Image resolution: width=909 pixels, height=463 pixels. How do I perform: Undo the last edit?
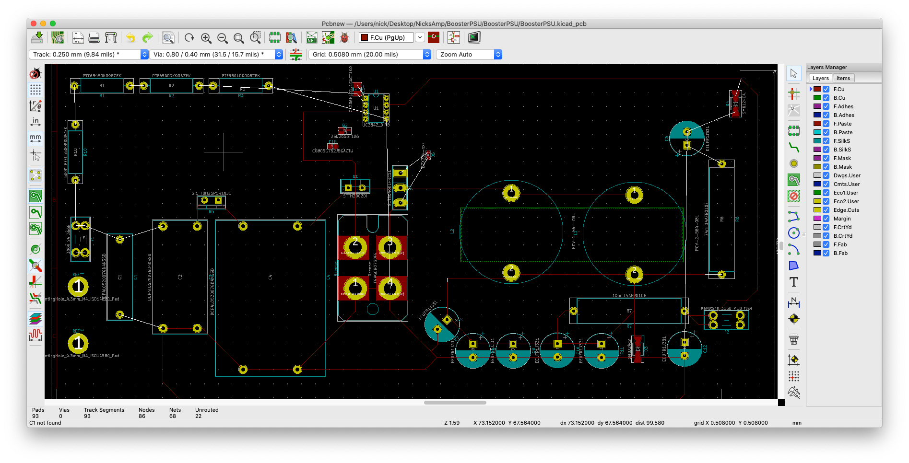pyautogui.click(x=131, y=37)
